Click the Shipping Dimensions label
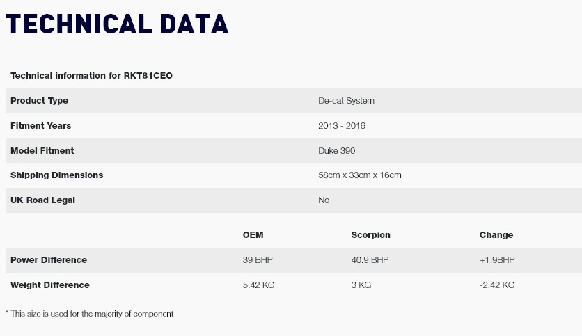 click(57, 175)
